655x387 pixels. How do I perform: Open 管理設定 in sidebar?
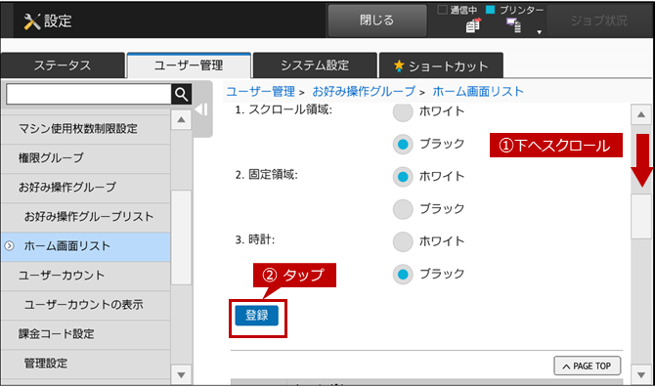(x=85, y=364)
